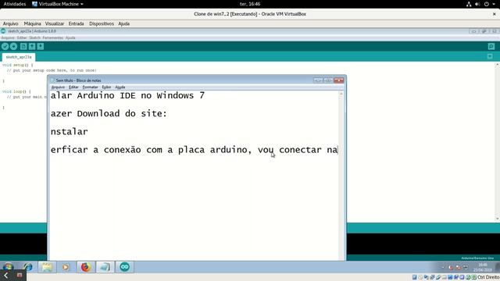Open Notepad's Formatar menu
This screenshot has height=281, width=500.
(x=91, y=87)
